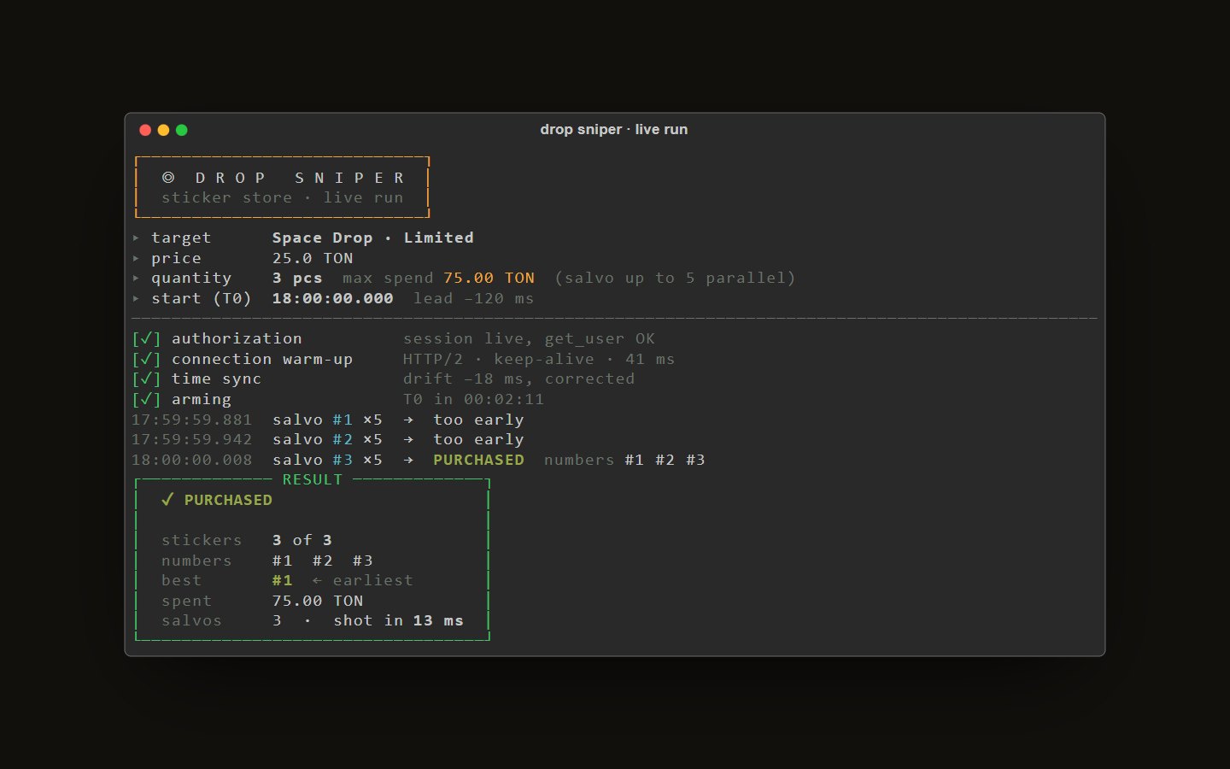Click the "arming" step label
This screenshot has width=1230, height=769.
pos(202,399)
